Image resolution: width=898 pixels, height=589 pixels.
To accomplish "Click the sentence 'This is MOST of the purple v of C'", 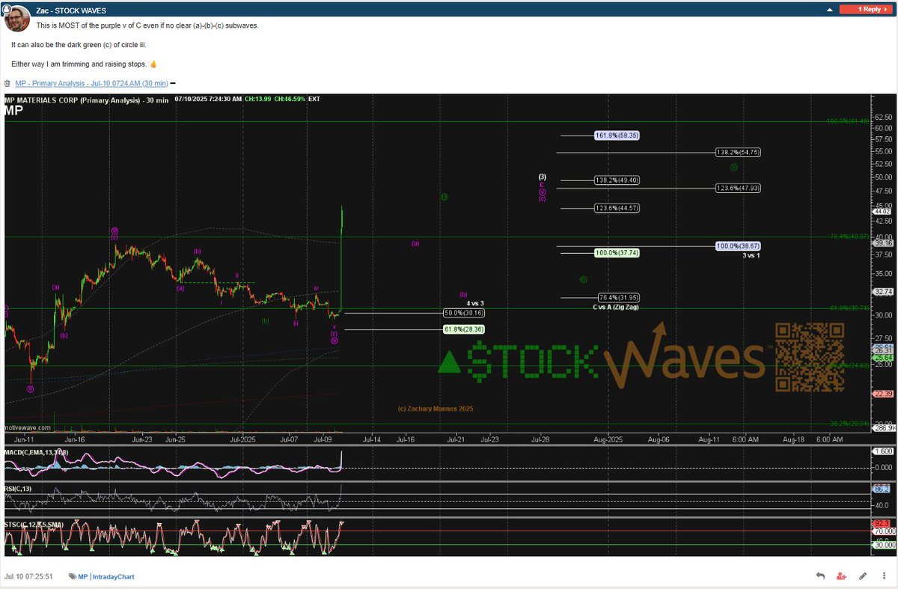I will [147, 25].
